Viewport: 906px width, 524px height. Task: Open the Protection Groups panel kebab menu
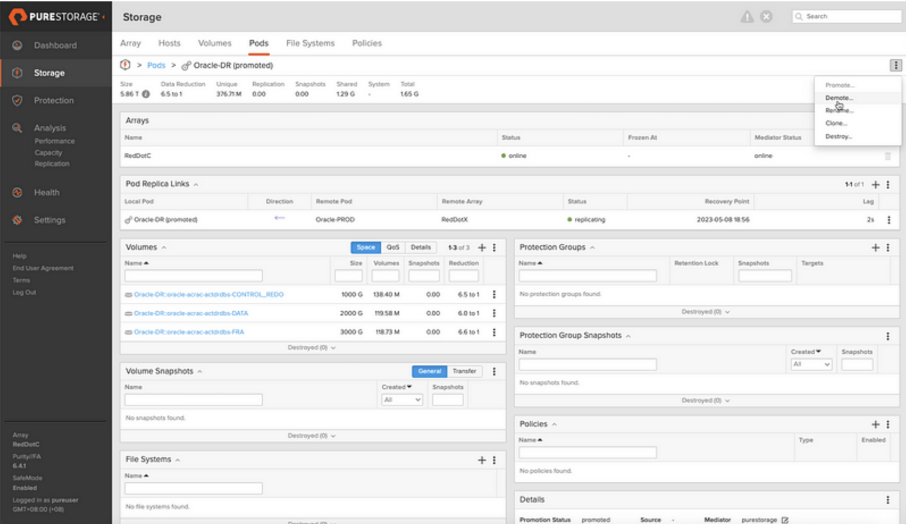tap(888, 247)
